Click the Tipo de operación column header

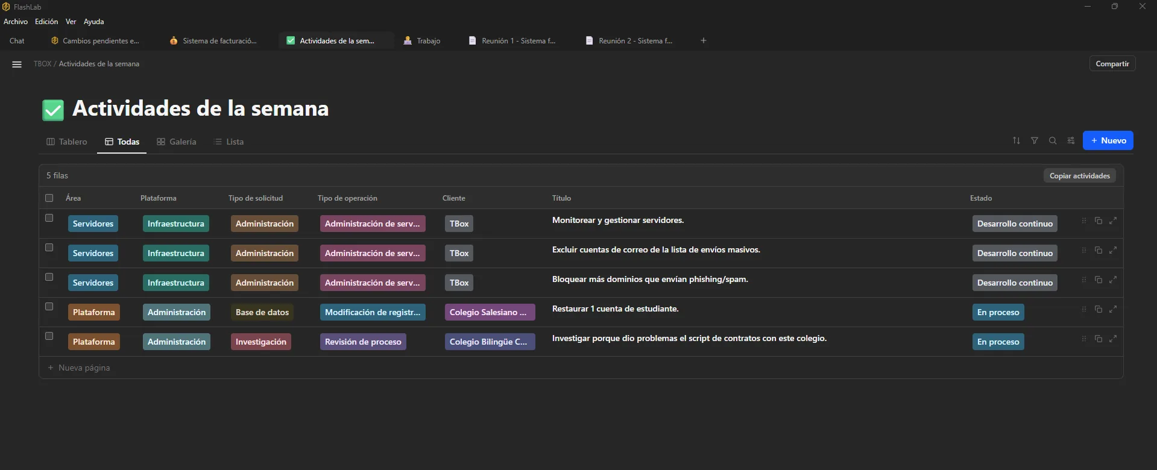[x=347, y=198]
